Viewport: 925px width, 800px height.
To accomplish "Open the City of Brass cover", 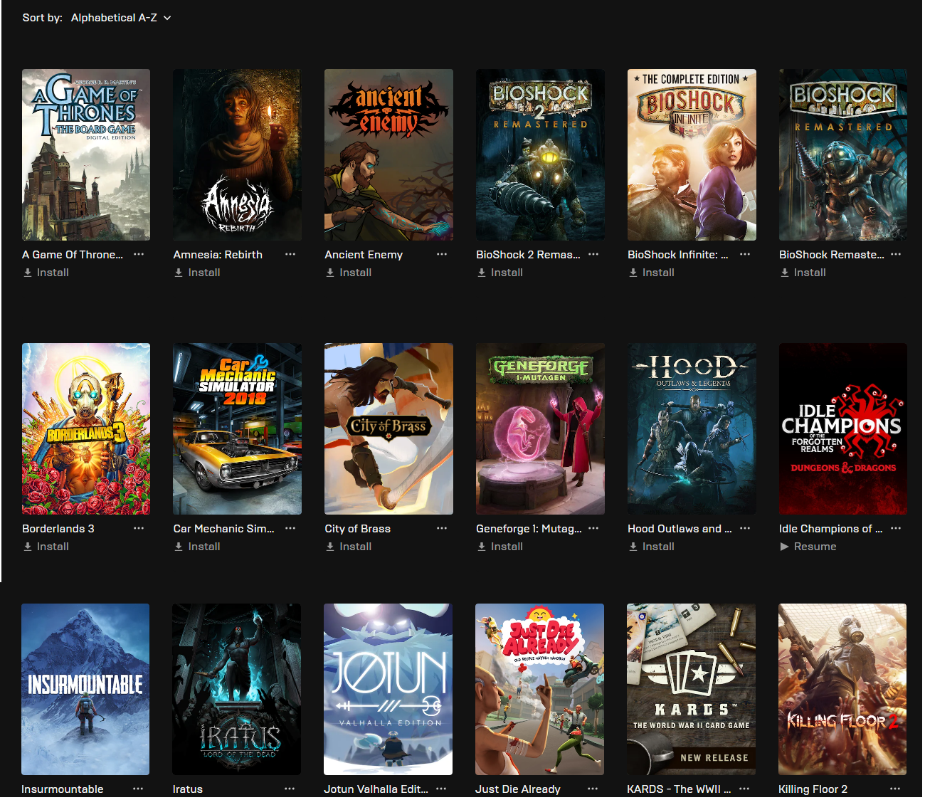I will pyautogui.click(x=388, y=428).
